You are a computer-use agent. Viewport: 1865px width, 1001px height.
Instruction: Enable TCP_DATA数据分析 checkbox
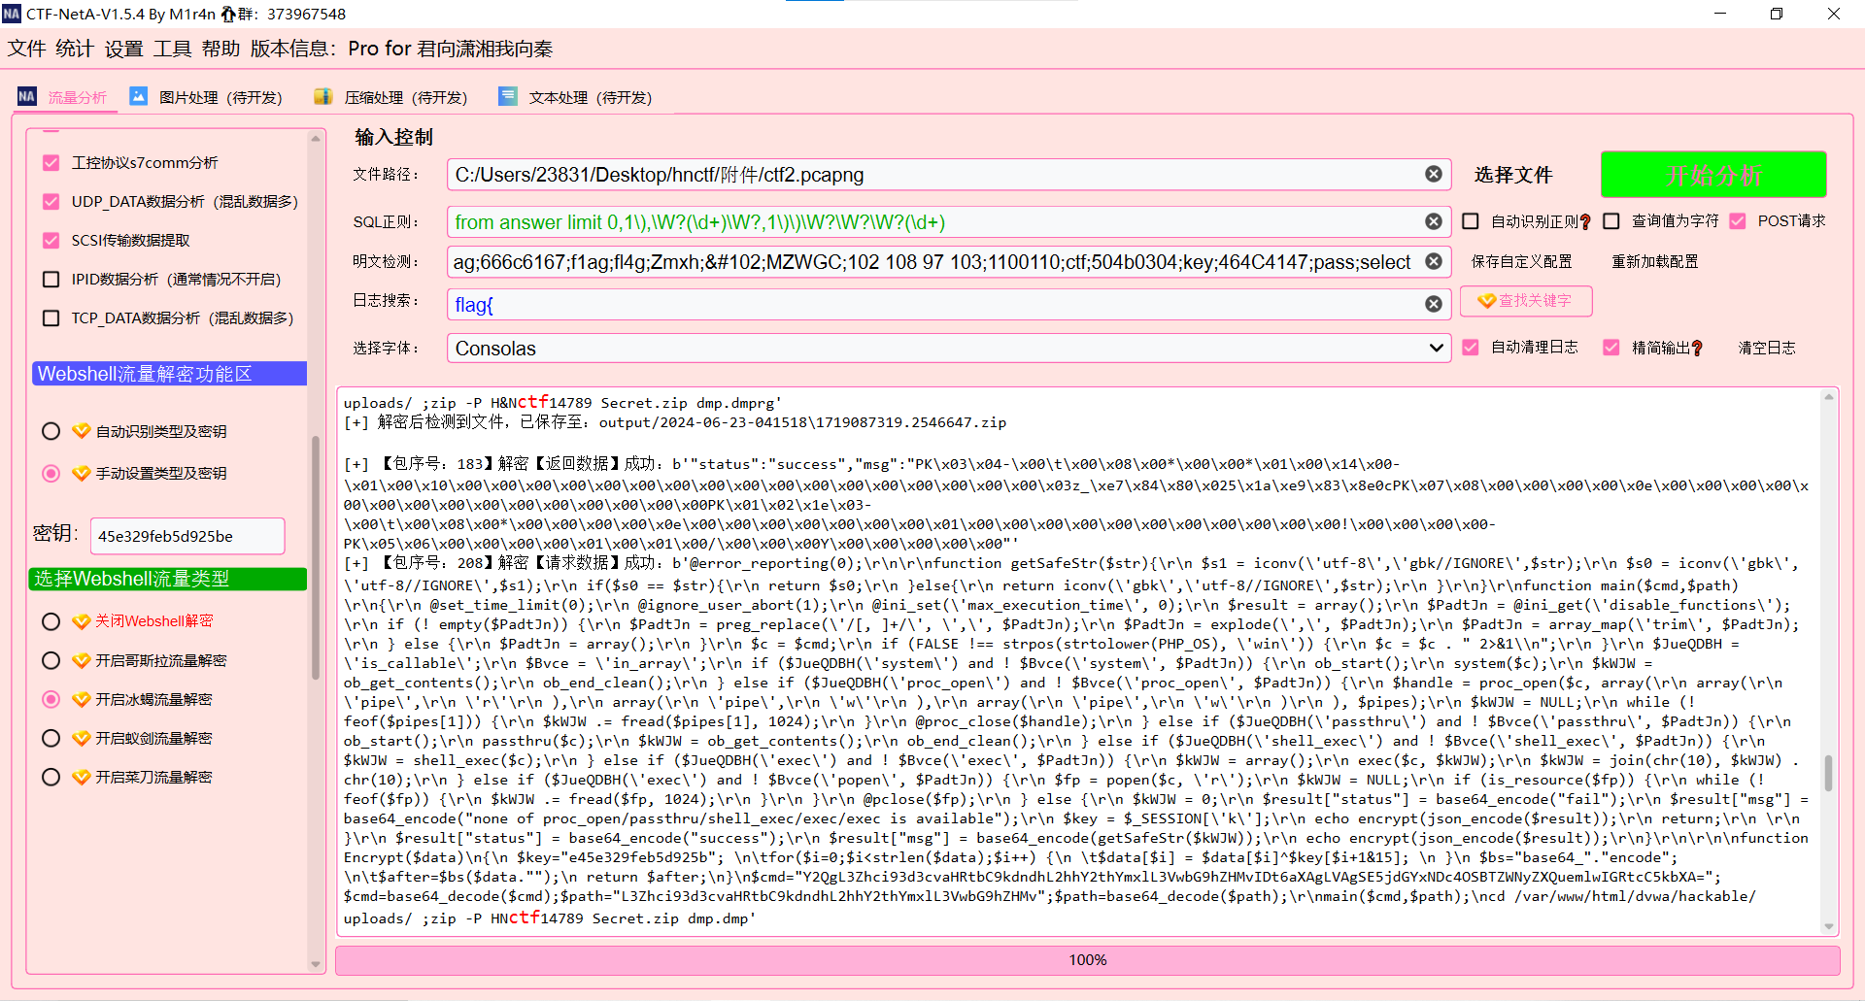point(51,317)
